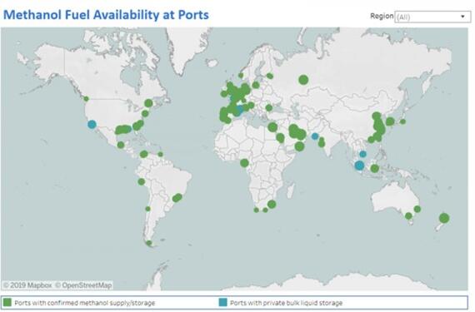The height and width of the screenshot is (312, 475).
Task: Select the green marker in central Russia
Action: click(x=303, y=80)
